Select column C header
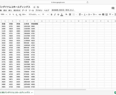Screen dimensions: 116x95 click(5, 21)
